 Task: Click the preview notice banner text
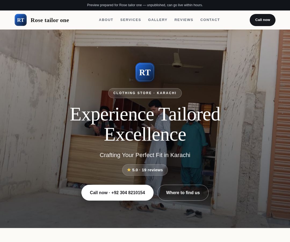(x=145, y=5)
